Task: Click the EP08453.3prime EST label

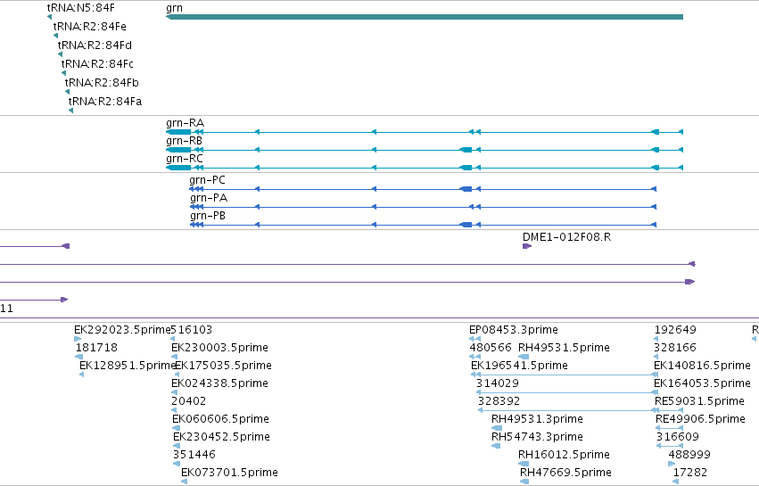Action: pos(514,330)
